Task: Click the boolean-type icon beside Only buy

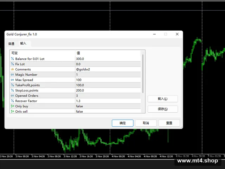Action: point(12,106)
